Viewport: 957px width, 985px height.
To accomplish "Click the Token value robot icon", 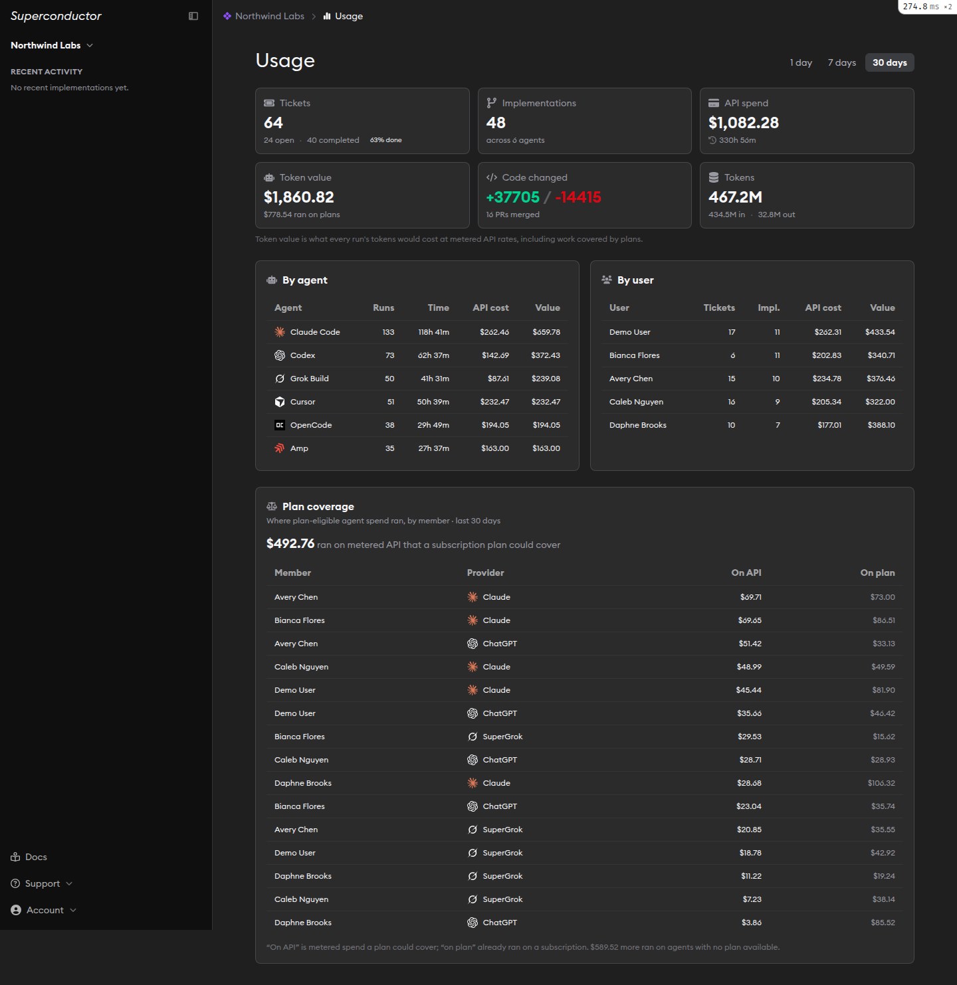I will 269,177.
